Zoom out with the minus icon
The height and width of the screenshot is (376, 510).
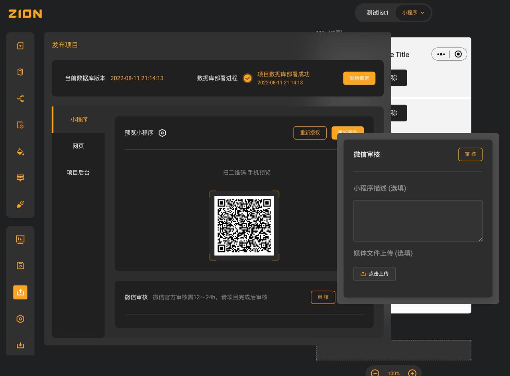[375, 373]
